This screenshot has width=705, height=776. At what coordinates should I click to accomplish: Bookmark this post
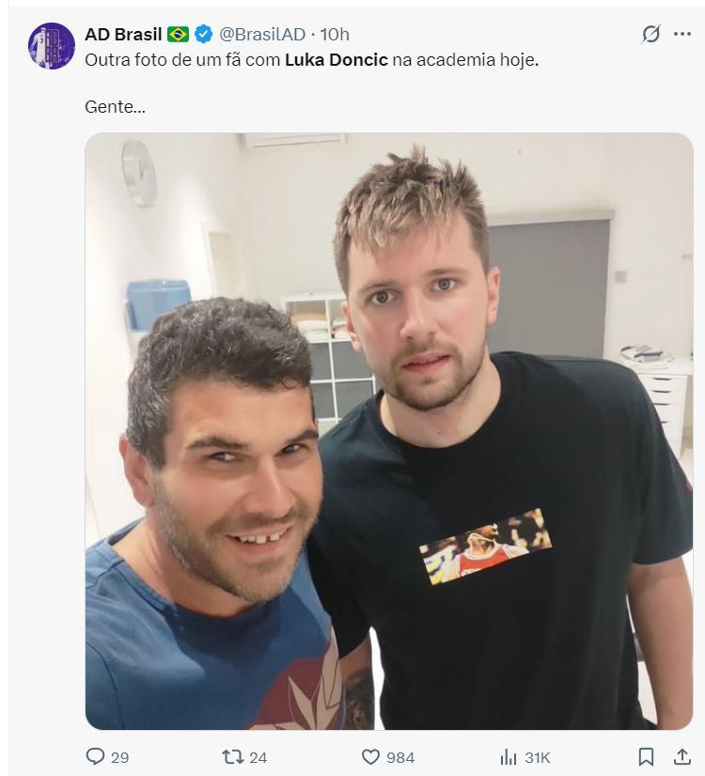click(x=646, y=756)
